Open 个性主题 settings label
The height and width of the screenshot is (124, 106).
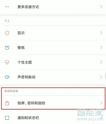(25, 62)
